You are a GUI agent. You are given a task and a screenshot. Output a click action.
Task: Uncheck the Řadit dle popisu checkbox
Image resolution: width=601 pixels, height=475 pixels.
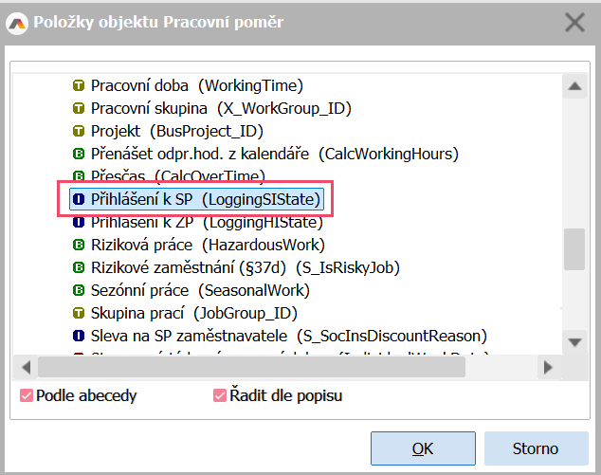coord(220,395)
